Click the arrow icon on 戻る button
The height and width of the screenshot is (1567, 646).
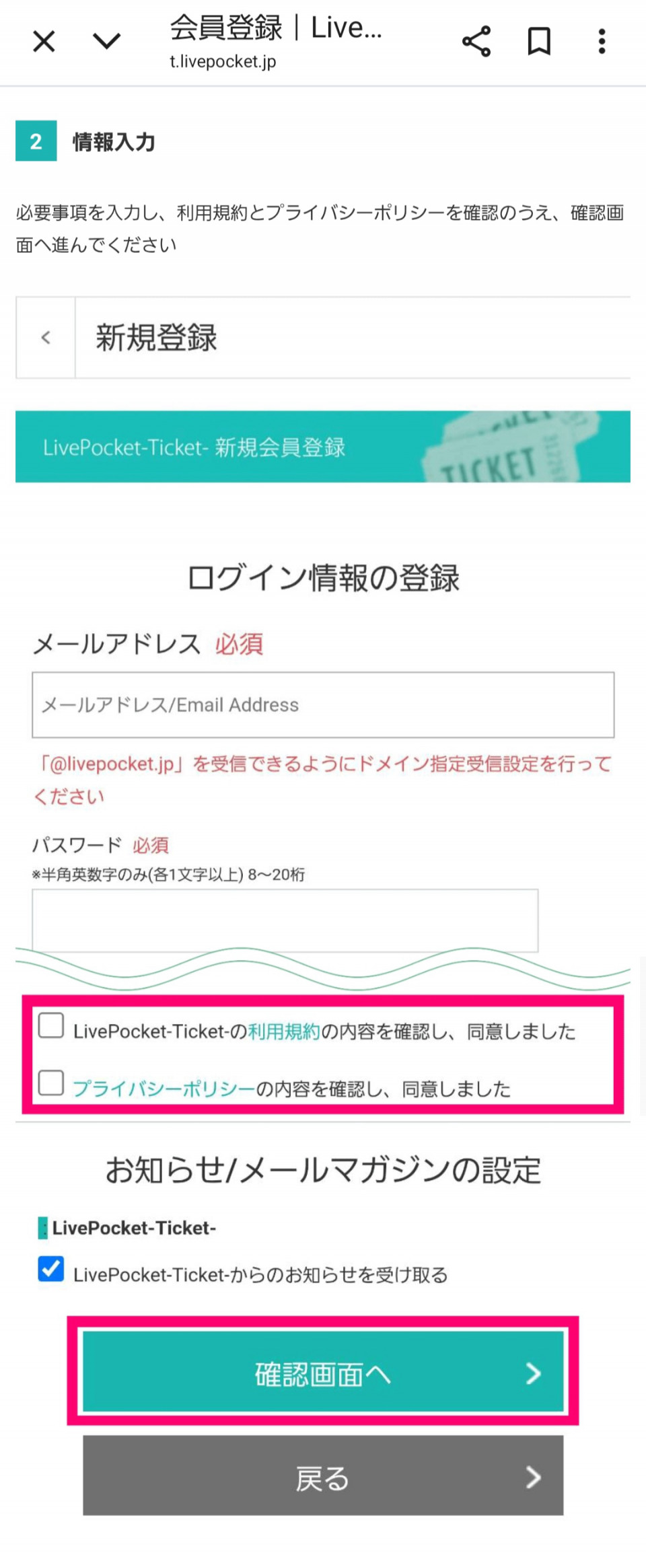click(x=533, y=1478)
